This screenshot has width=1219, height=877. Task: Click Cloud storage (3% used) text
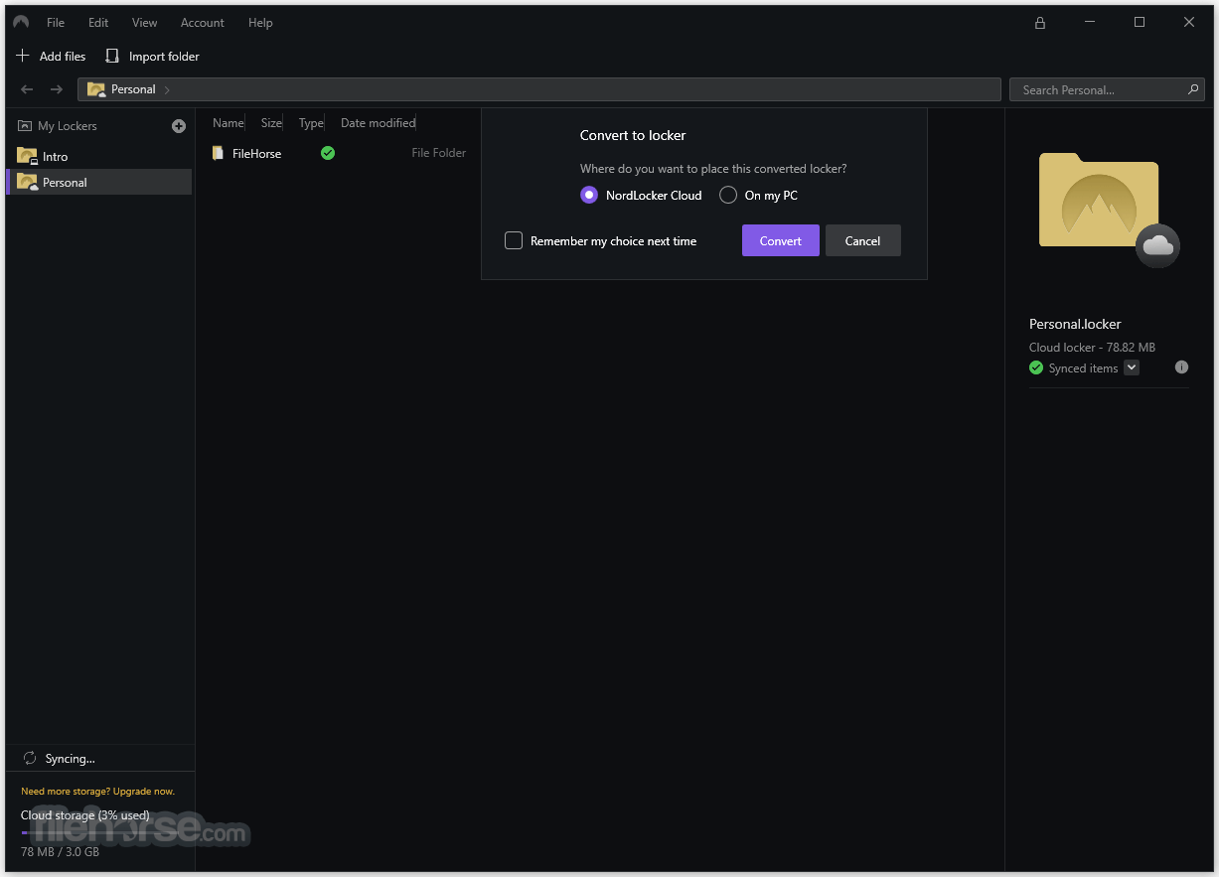[x=85, y=815]
